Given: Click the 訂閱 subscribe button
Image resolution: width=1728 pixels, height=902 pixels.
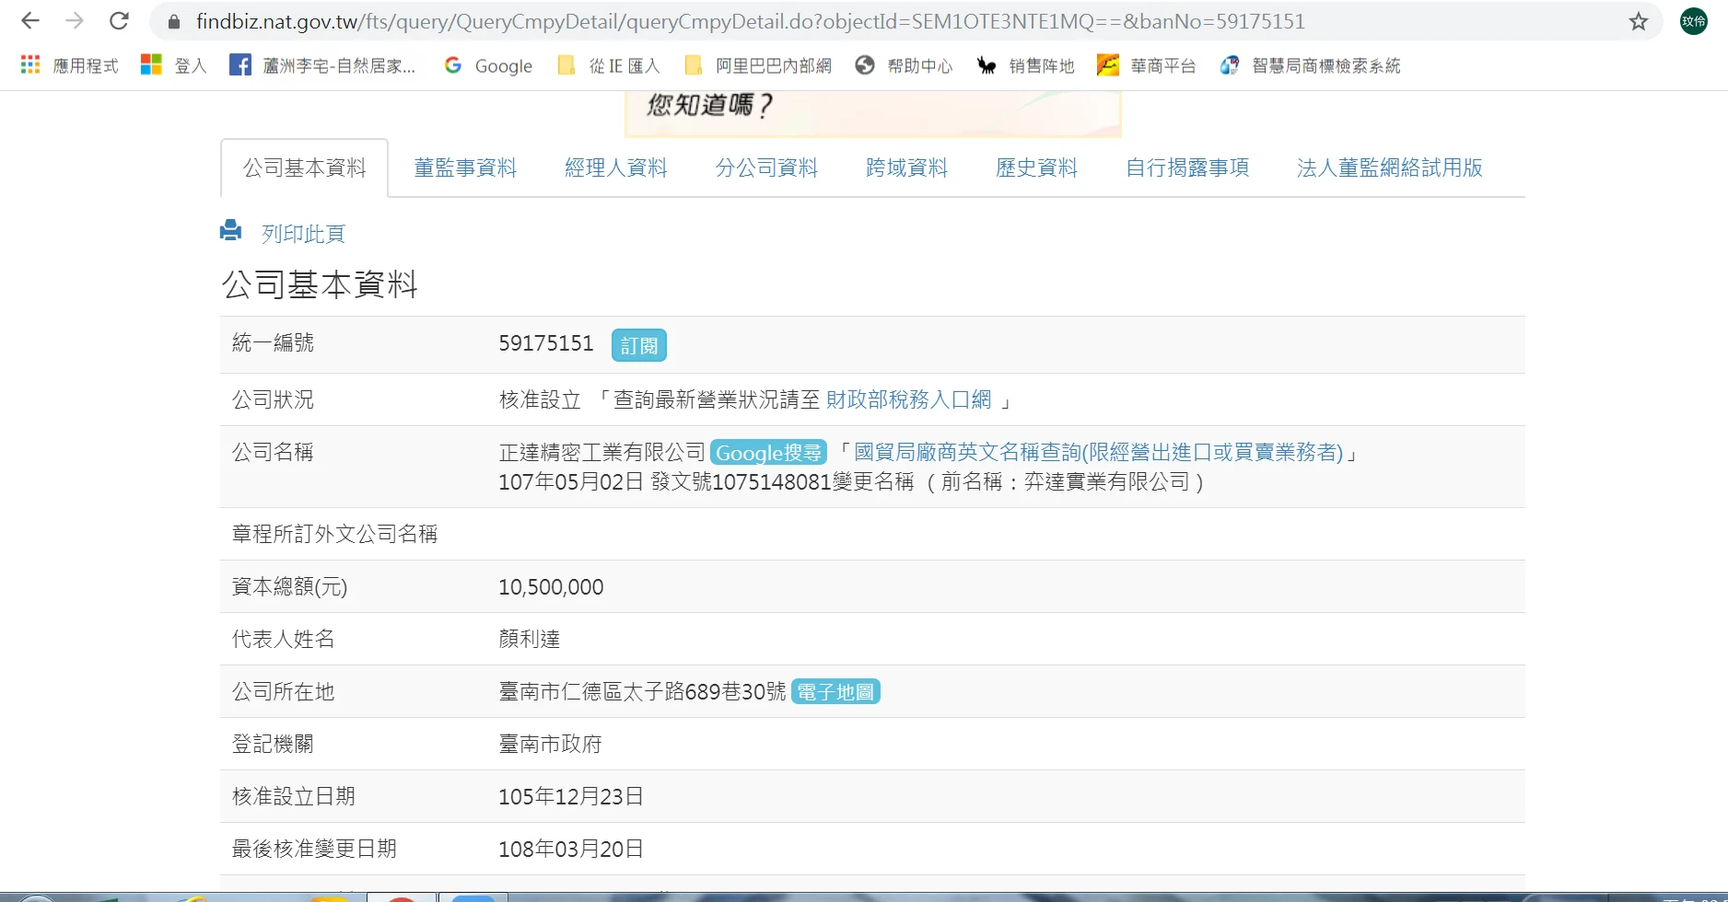Looking at the screenshot, I should point(638,345).
